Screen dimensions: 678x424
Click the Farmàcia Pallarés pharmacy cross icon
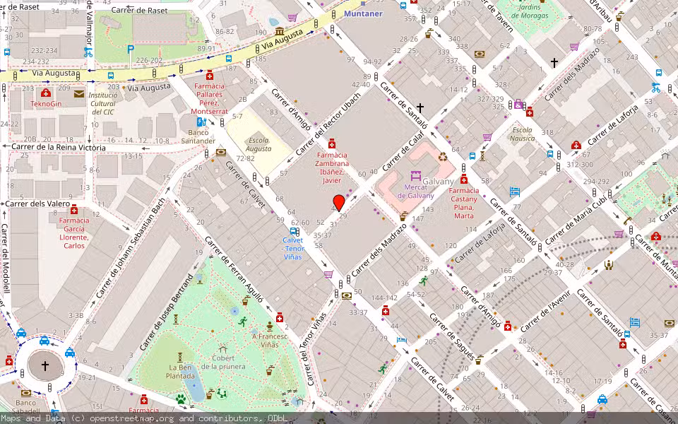(210, 75)
